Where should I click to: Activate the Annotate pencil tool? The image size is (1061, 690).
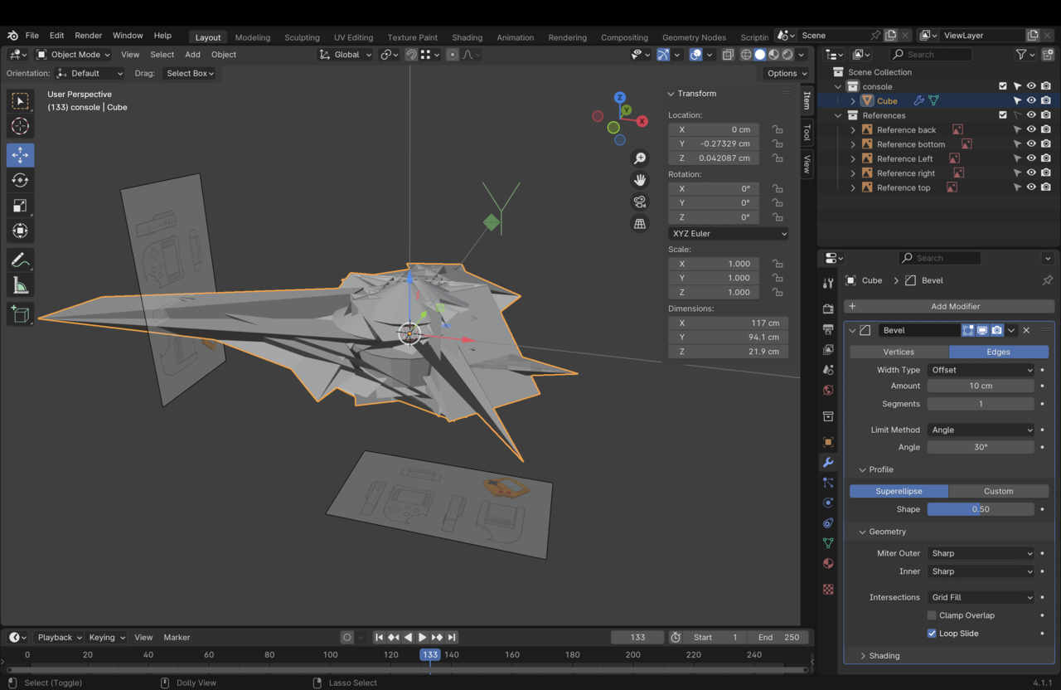(21, 260)
